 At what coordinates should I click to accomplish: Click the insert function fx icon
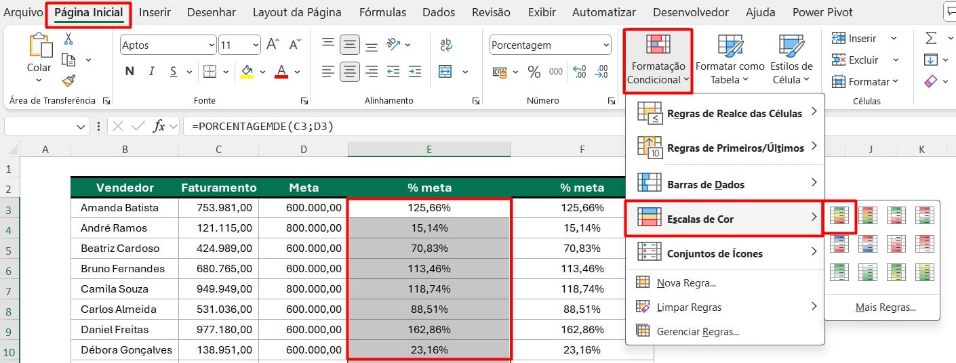click(159, 126)
